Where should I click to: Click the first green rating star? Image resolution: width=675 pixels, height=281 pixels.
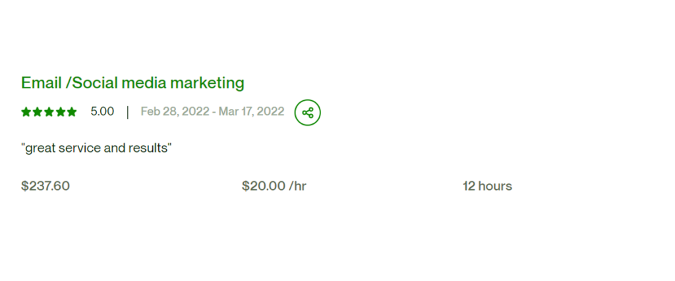[26, 112]
